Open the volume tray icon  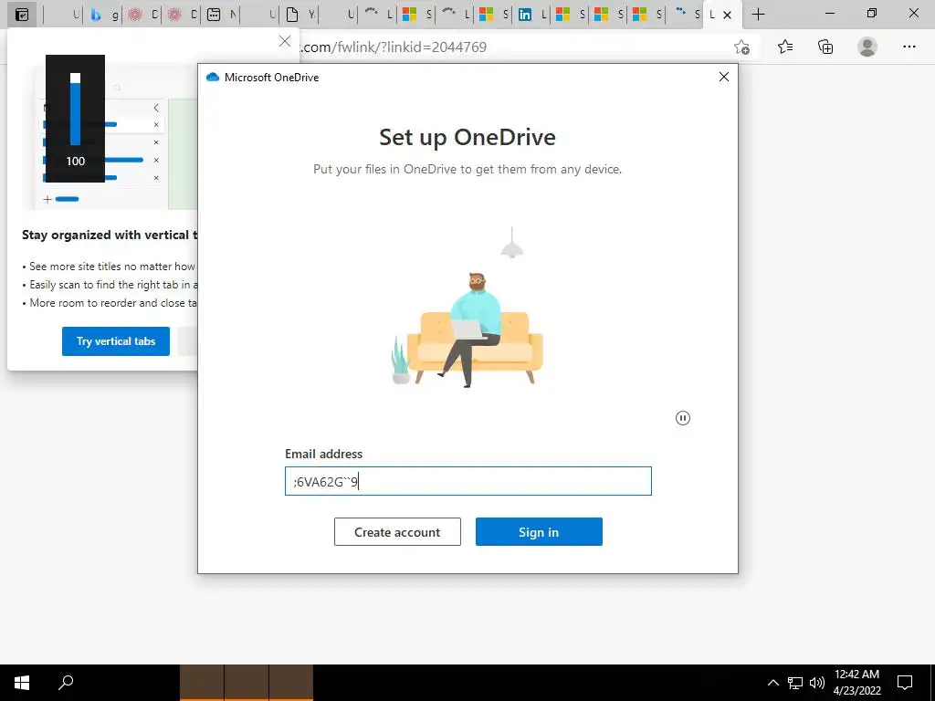pyautogui.click(x=817, y=683)
